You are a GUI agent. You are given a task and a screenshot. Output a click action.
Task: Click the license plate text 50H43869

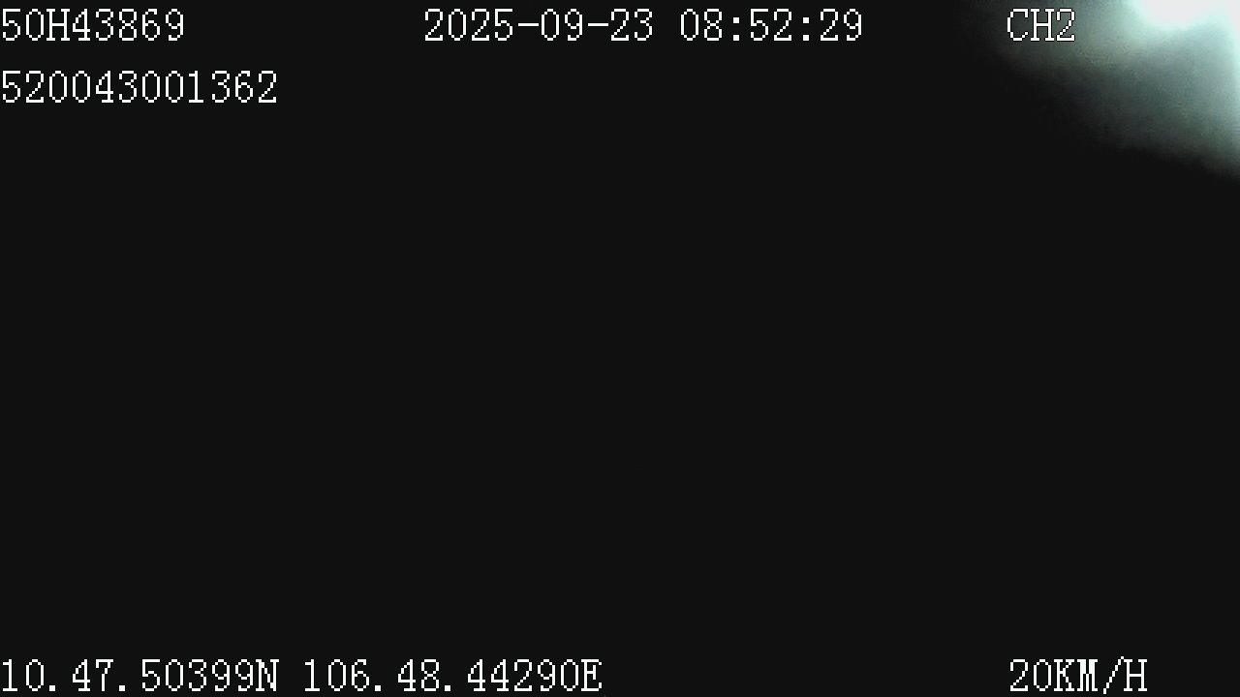point(92,26)
